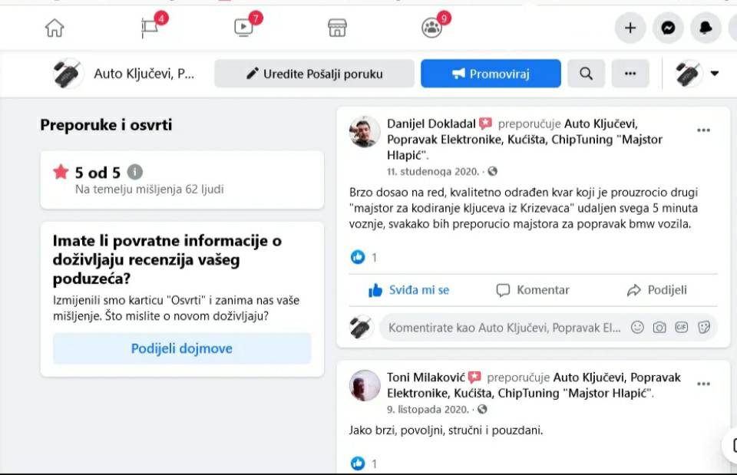Click Sviđa mi se on Danijel's review
The image size is (737, 475).
point(409,290)
